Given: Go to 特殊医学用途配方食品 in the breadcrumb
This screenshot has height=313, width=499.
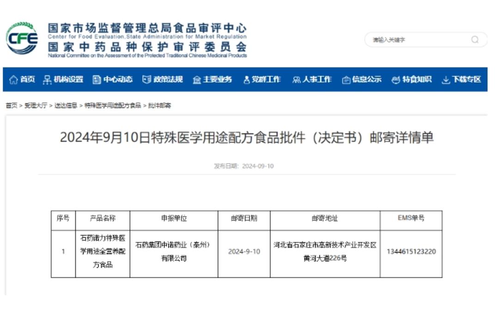Looking at the screenshot, I should pyautogui.click(x=113, y=105).
